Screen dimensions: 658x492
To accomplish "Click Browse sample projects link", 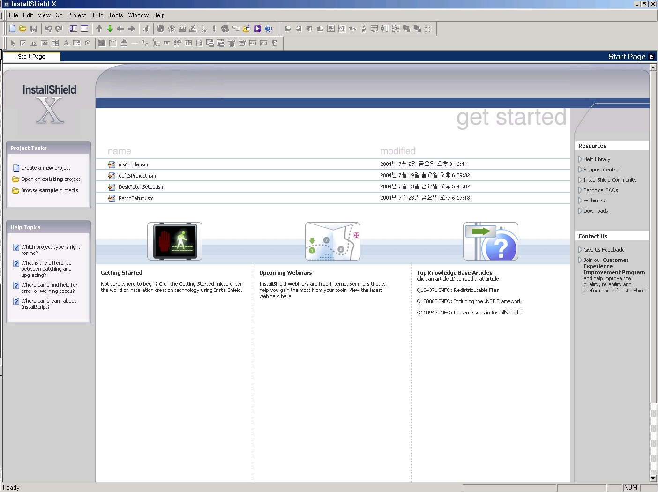I will tap(49, 190).
